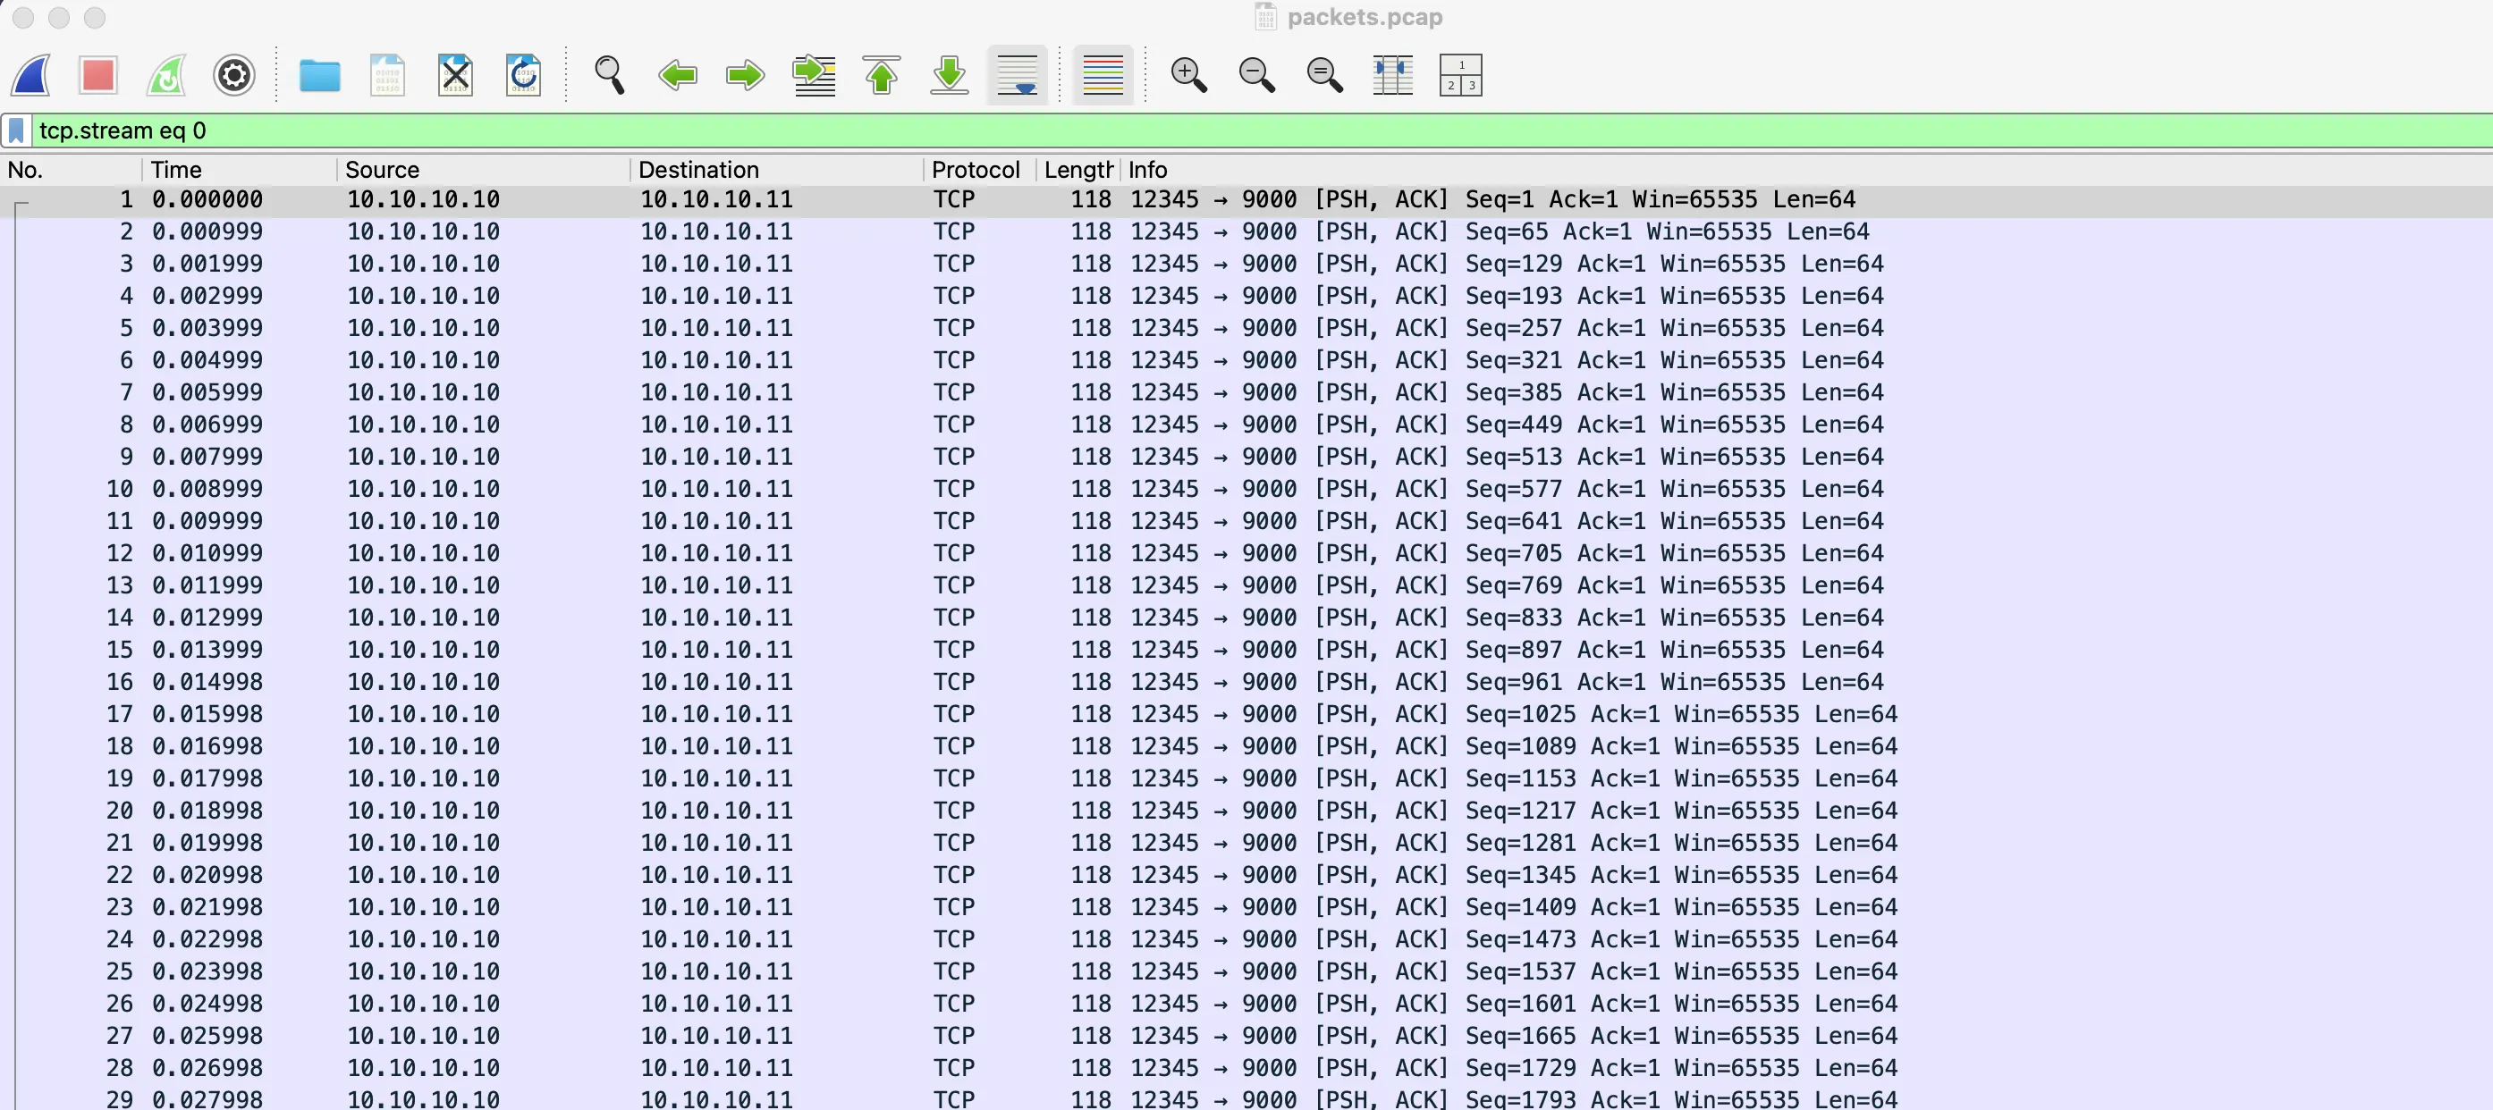Select packet 2 with Seq=65
Viewport: 2493px width, 1110px height.
coord(1246,232)
